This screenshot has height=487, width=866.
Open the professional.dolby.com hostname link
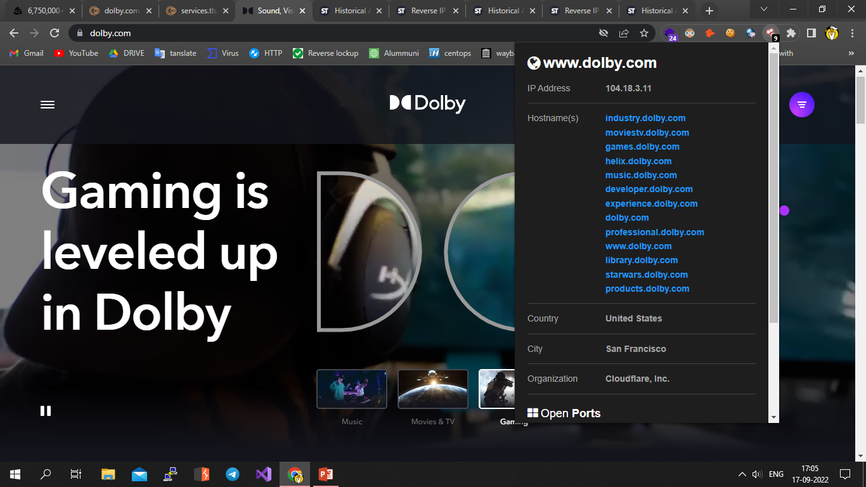point(655,232)
